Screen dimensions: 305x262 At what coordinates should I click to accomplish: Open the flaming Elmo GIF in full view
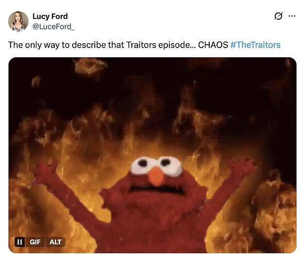coord(152,155)
